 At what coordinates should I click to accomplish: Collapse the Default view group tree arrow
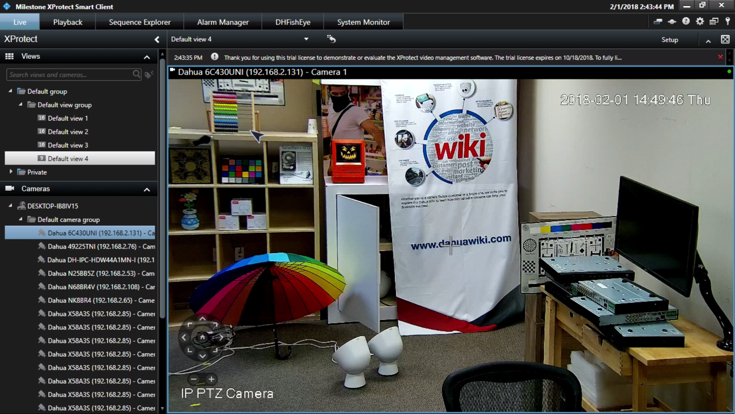(20, 105)
